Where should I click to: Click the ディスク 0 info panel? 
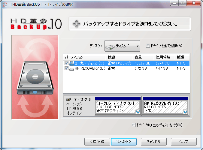pyautogui.click(x=79, y=106)
